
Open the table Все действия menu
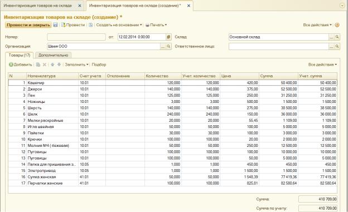coord(322,65)
